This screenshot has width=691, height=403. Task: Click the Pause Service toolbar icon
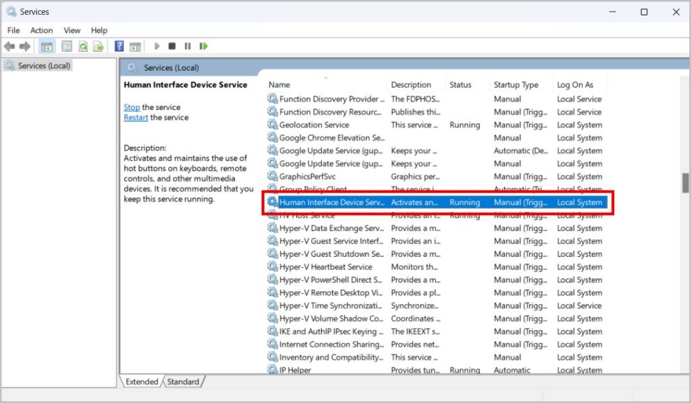pyautogui.click(x=188, y=46)
